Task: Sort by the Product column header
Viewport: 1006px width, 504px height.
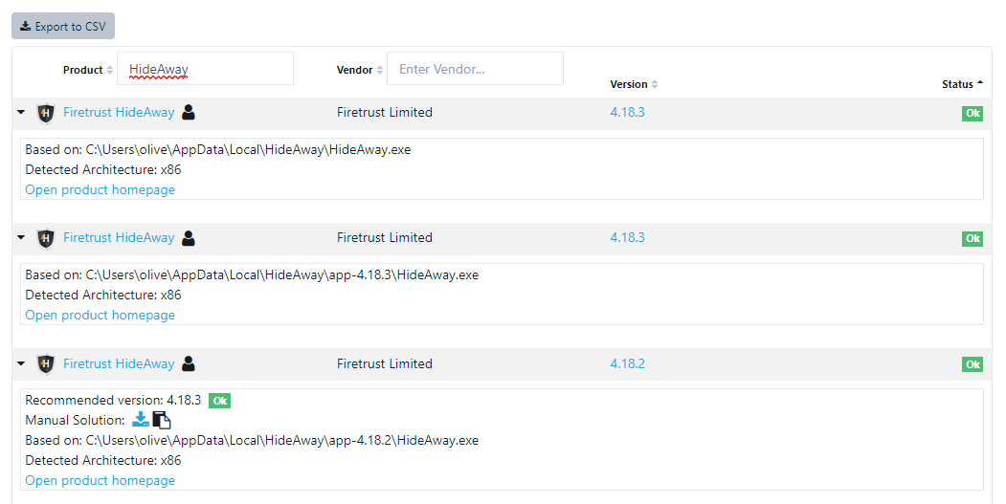Action: [88, 70]
